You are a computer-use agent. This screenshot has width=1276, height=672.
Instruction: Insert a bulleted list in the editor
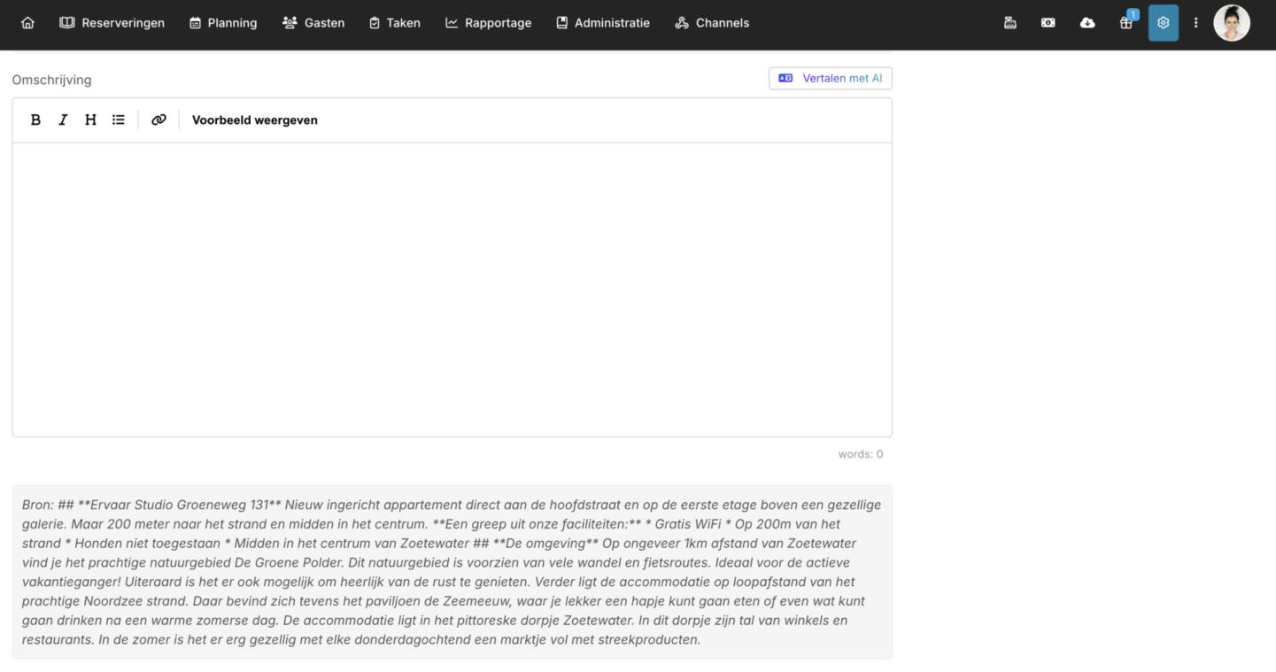119,120
